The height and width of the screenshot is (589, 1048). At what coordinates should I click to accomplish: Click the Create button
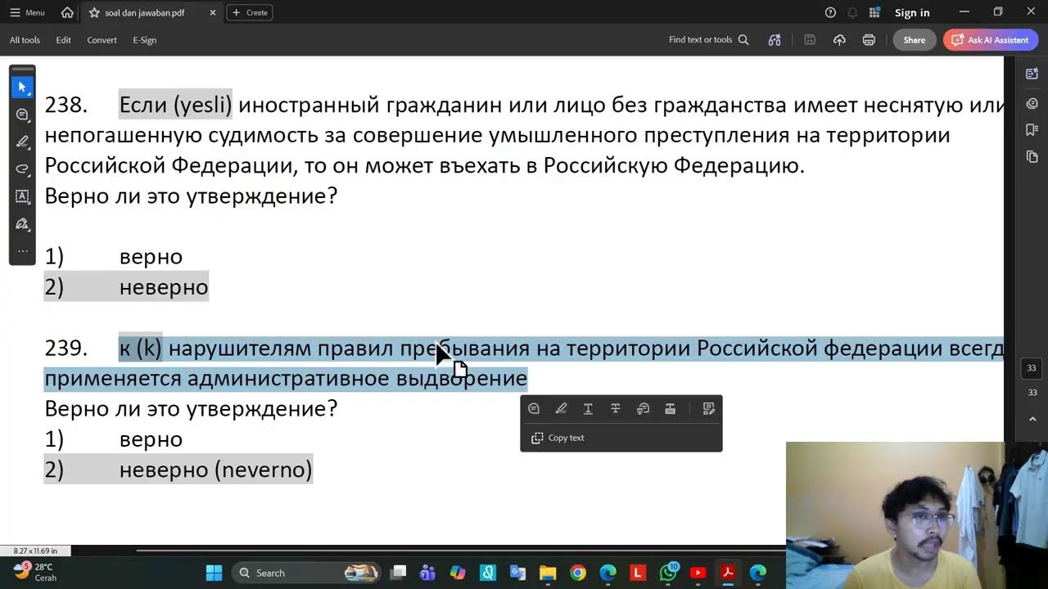pyautogui.click(x=250, y=12)
